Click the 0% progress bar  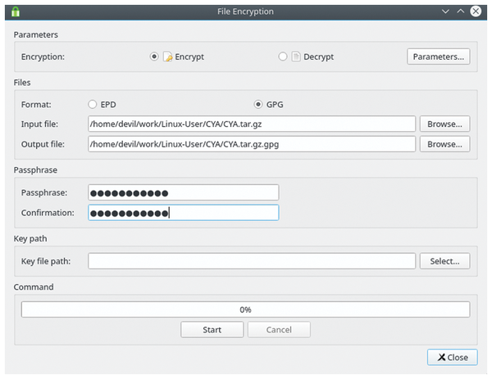pyautogui.click(x=245, y=309)
